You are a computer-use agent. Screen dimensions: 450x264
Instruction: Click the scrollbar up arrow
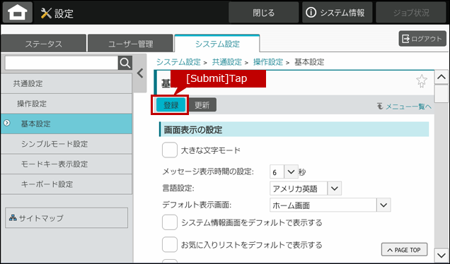point(442,77)
